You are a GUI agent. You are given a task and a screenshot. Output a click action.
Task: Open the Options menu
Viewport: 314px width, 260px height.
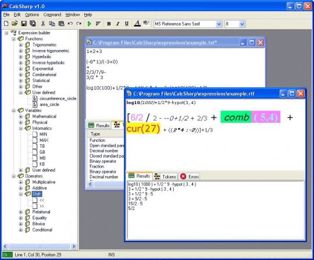pyautogui.click(x=32, y=15)
